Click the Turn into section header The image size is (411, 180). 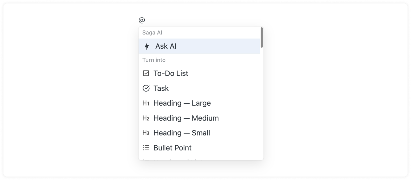click(154, 60)
